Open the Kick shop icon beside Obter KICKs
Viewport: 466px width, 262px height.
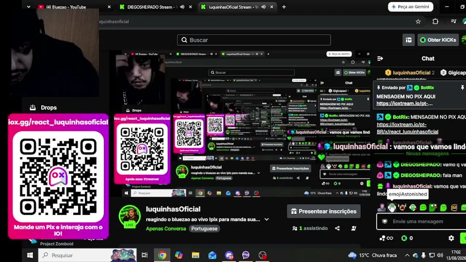408,40
